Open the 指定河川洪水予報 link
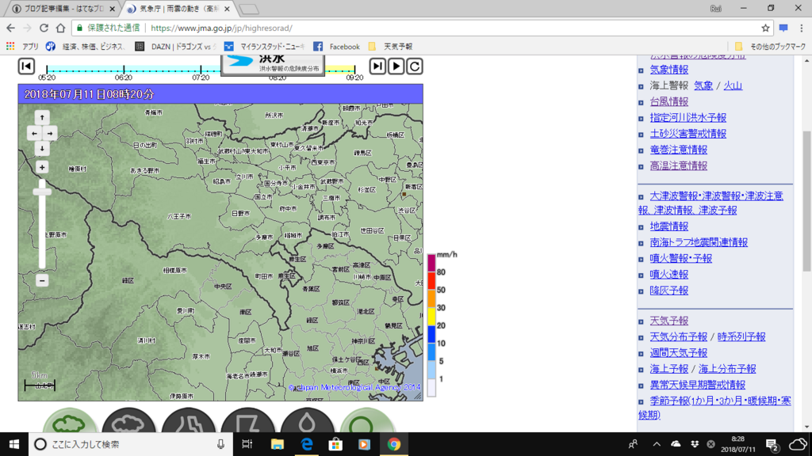Screen dimensions: 812x456 tap(688, 117)
